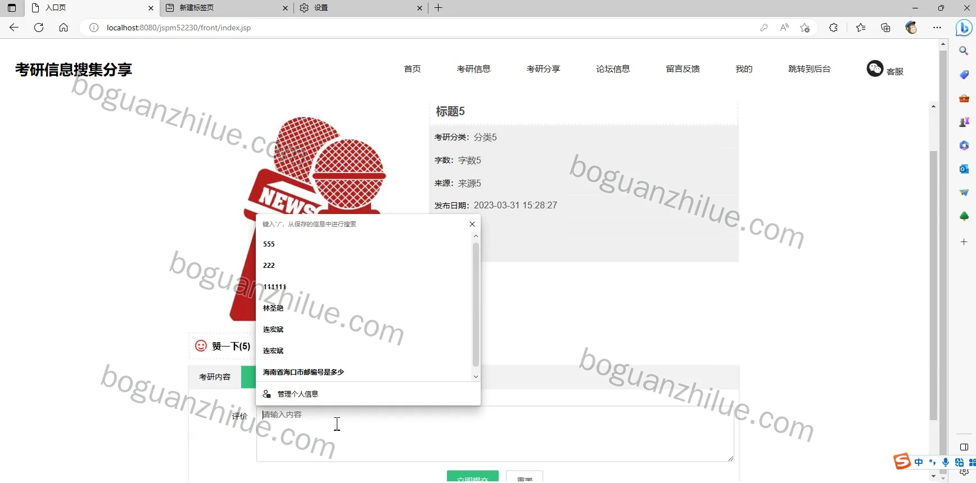Open the collections icon

(x=885, y=28)
